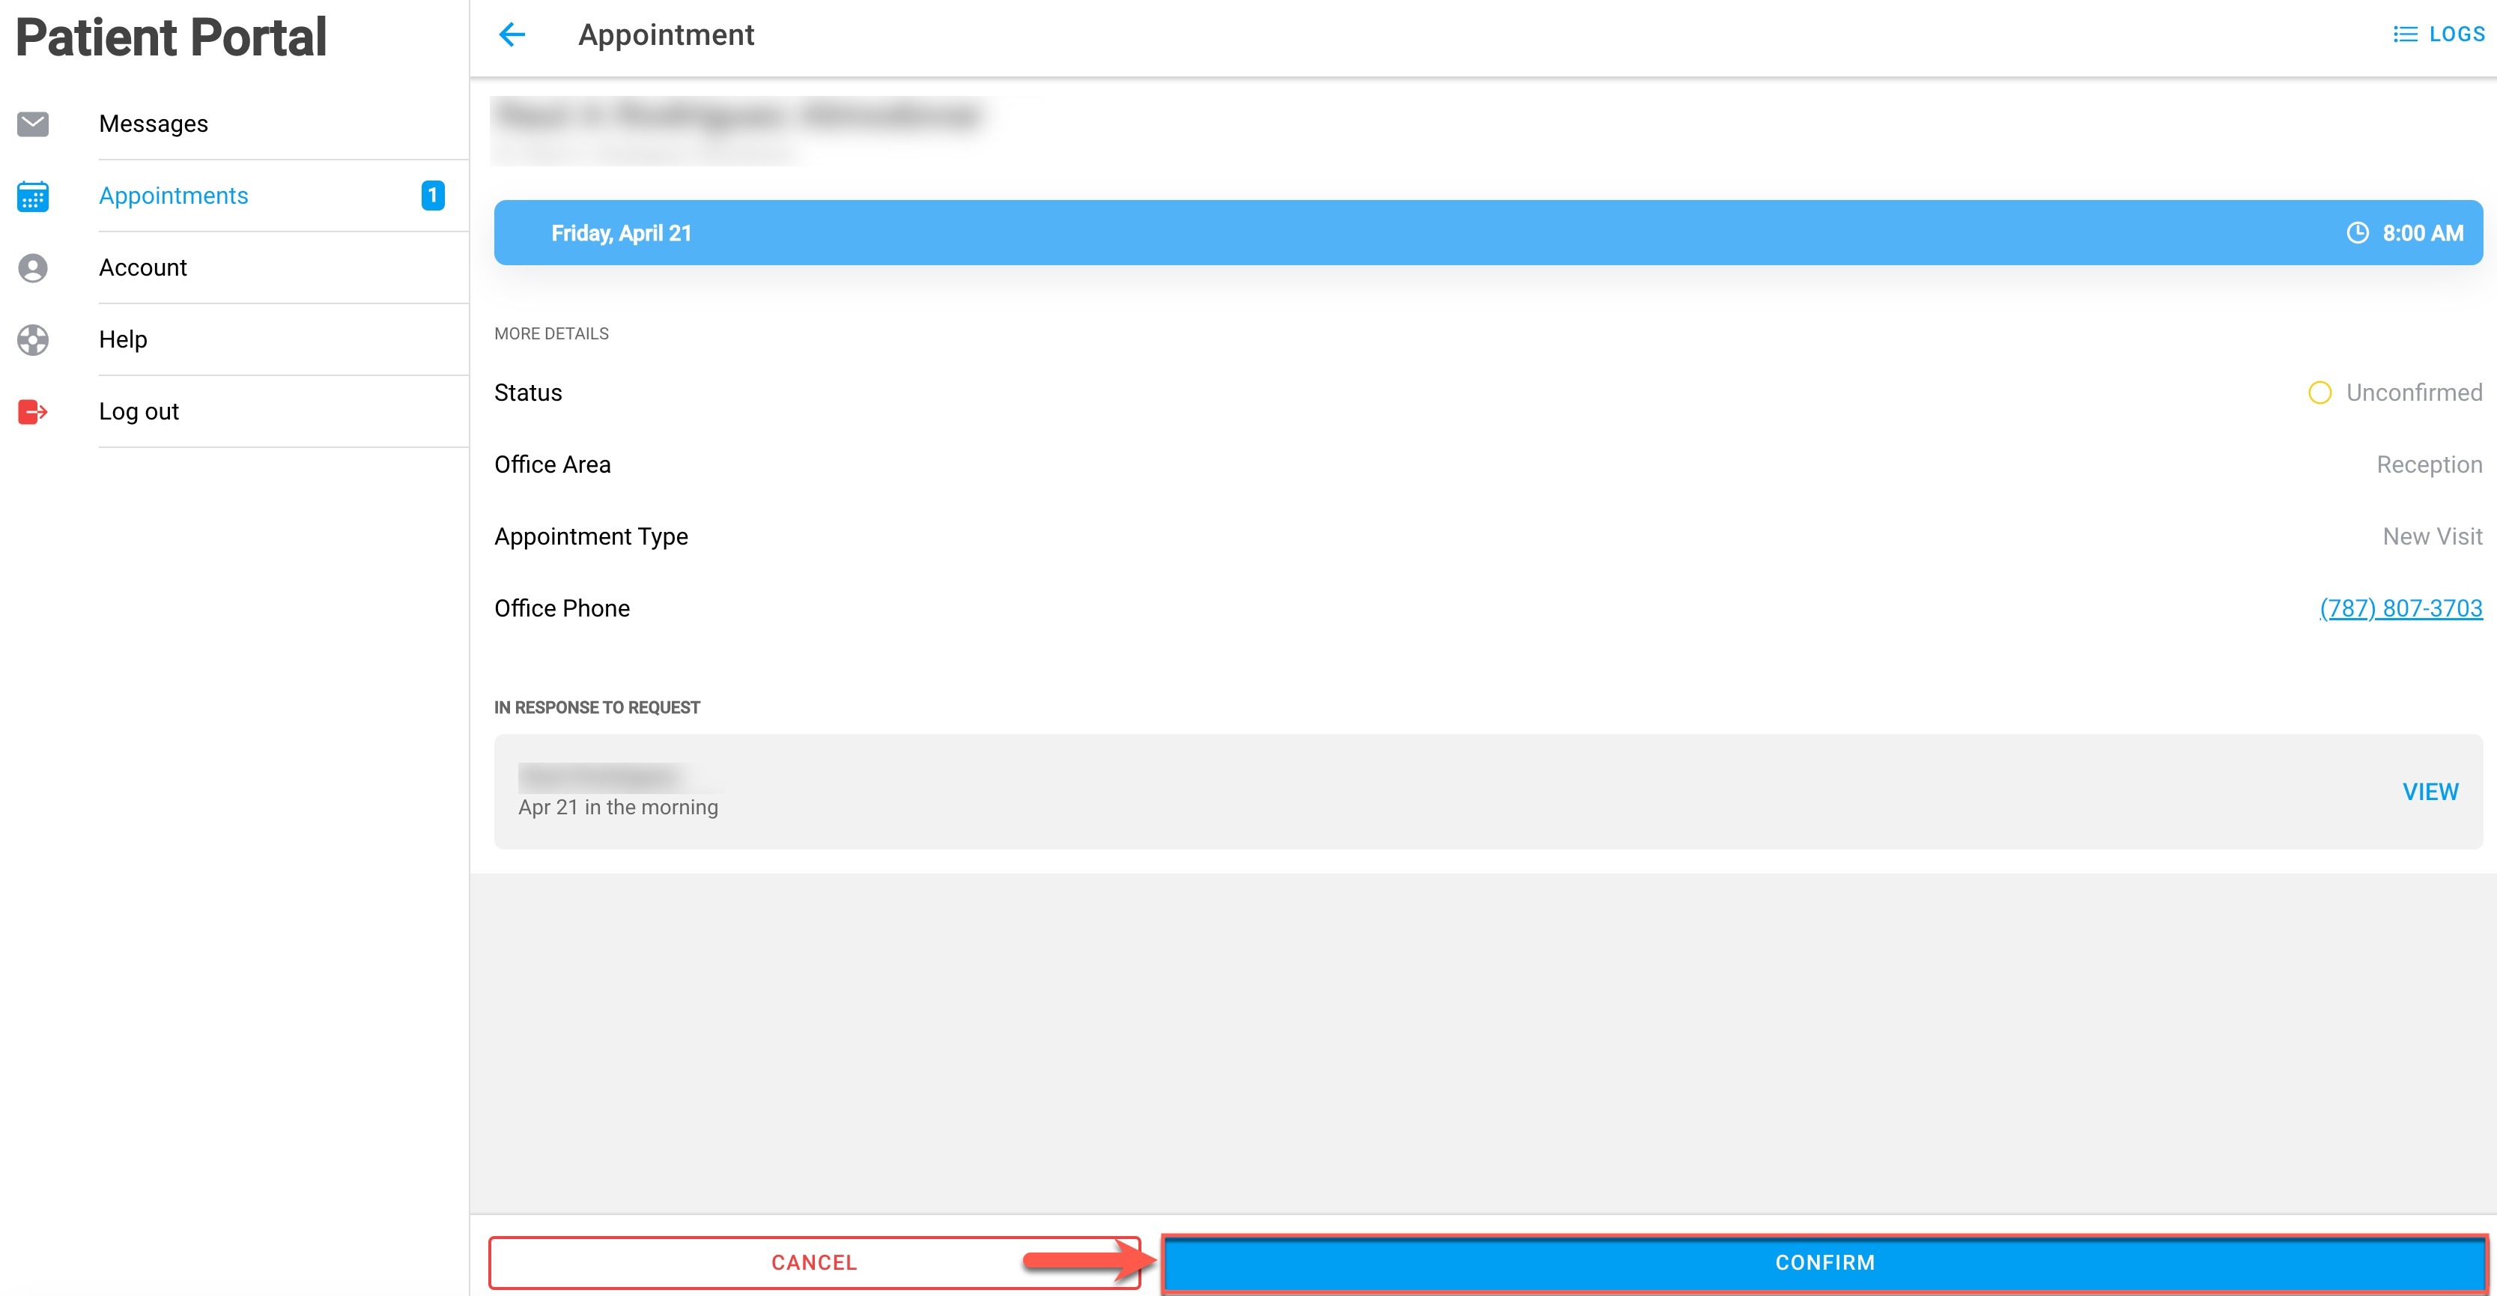Screen dimensions: 2497x1296
Task: Click the Appointments notification badge
Action: click(x=434, y=196)
